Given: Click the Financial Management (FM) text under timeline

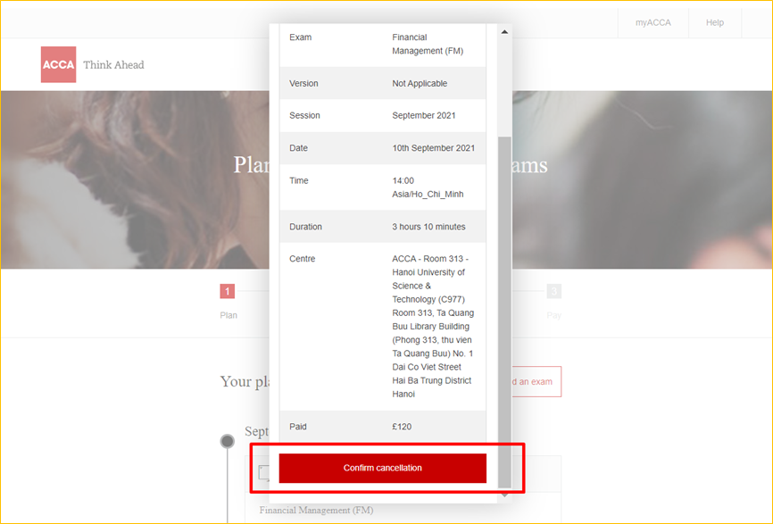Looking at the screenshot, I should 316,511.
